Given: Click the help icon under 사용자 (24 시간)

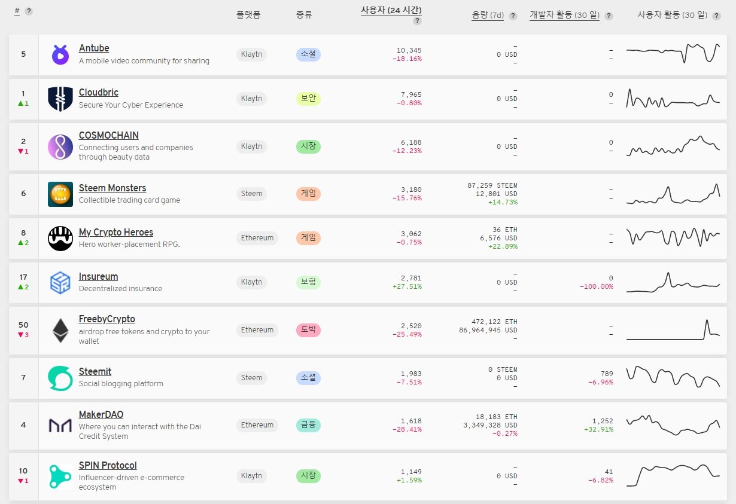Looking at the screenshot, I should click(x=417, y=21).
